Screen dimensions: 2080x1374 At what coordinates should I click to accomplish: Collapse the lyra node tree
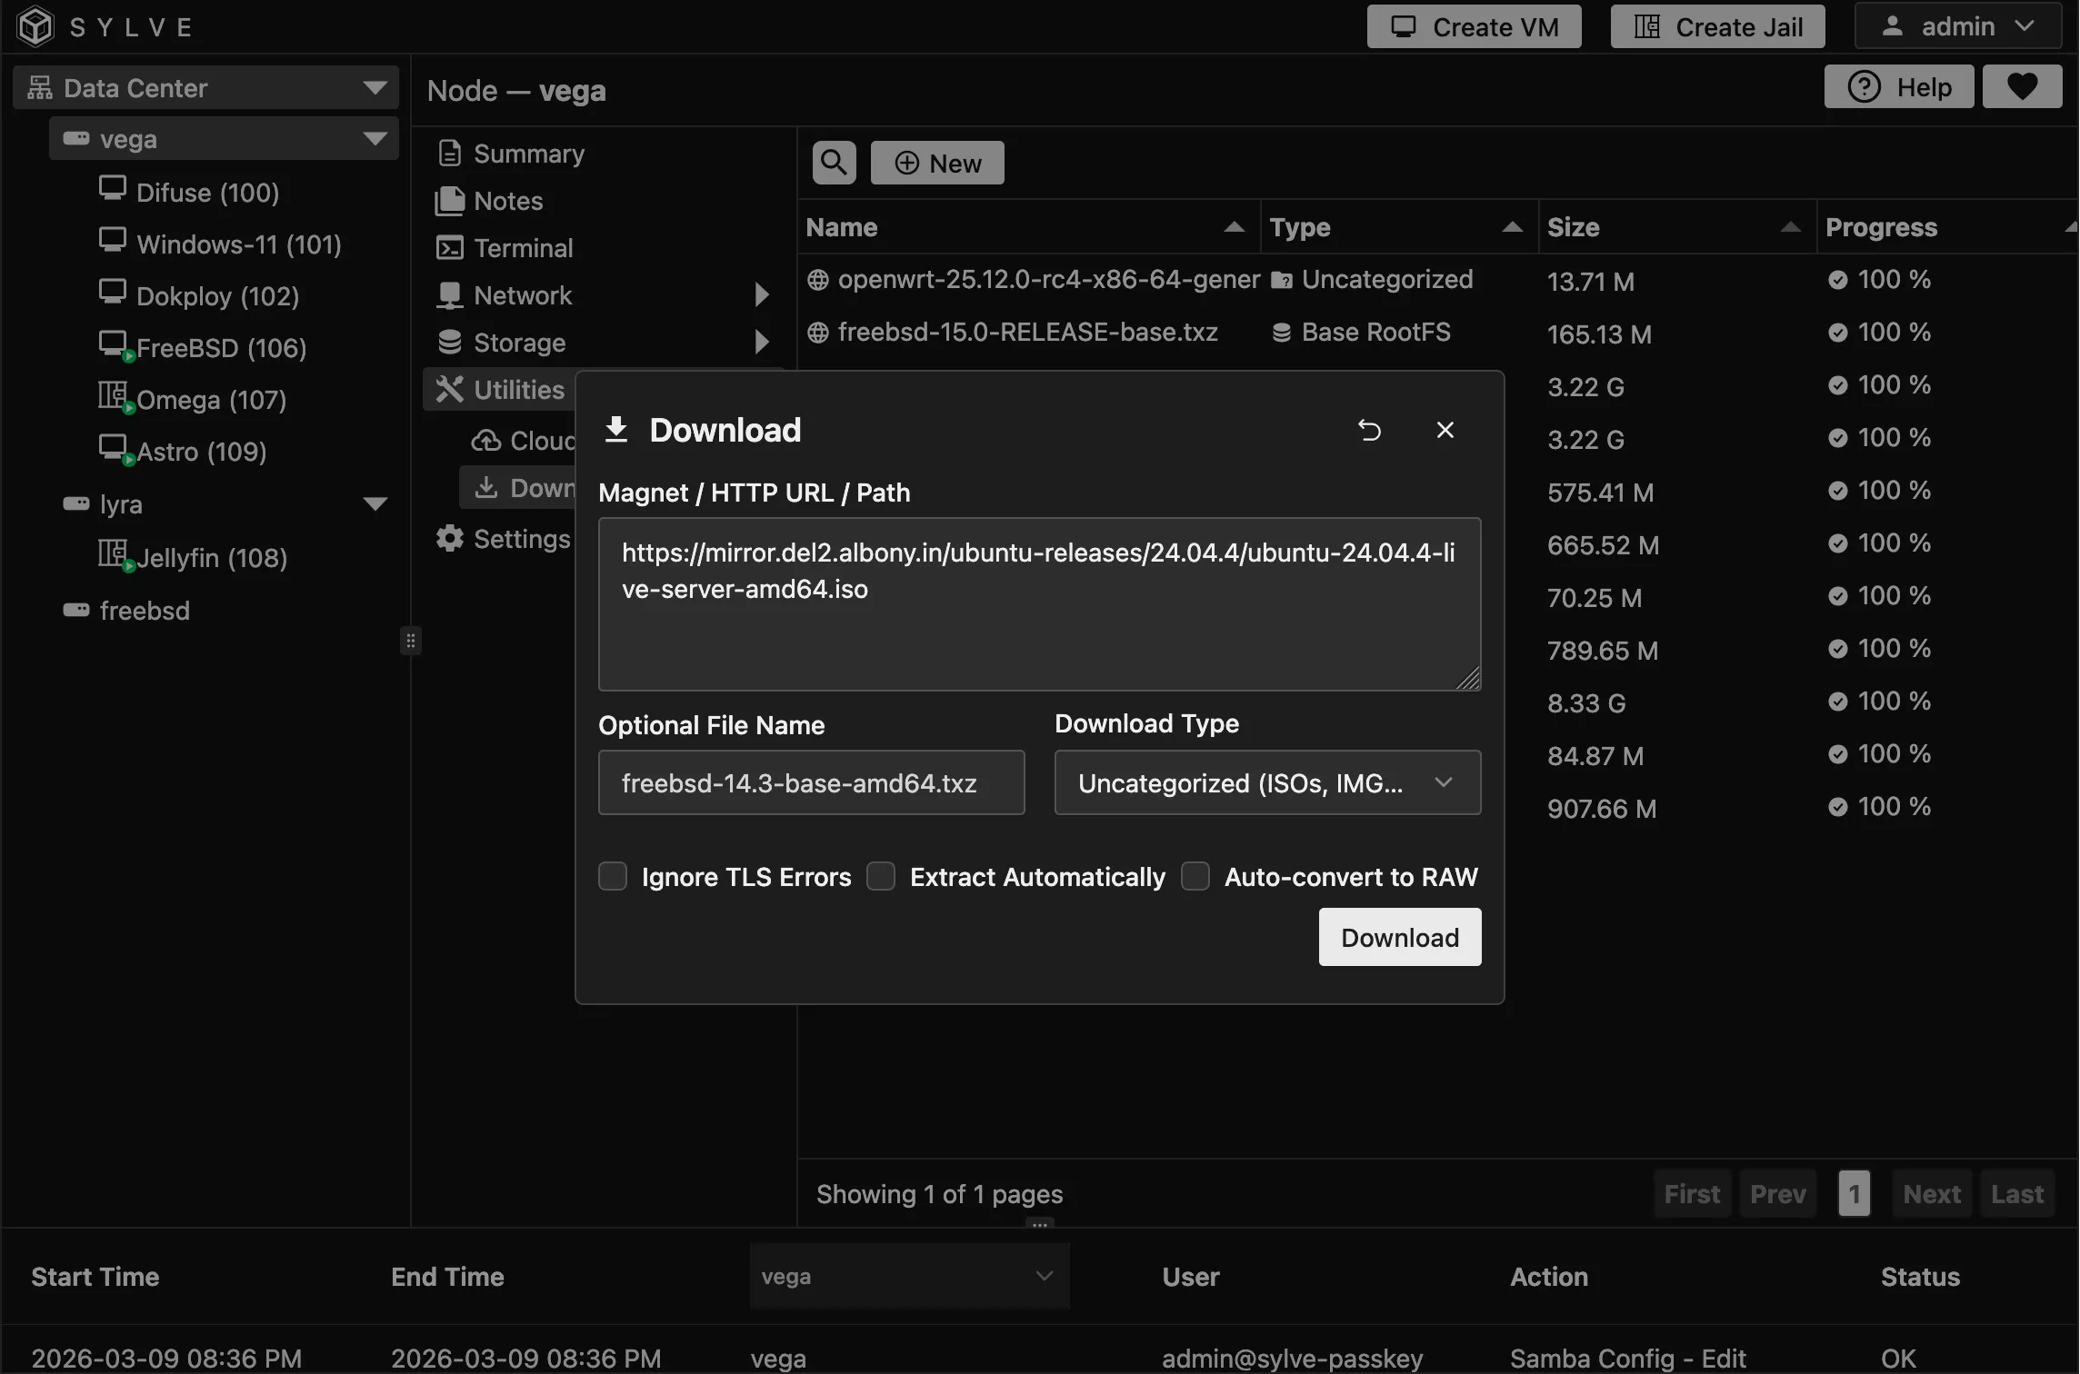click(375, 504)
